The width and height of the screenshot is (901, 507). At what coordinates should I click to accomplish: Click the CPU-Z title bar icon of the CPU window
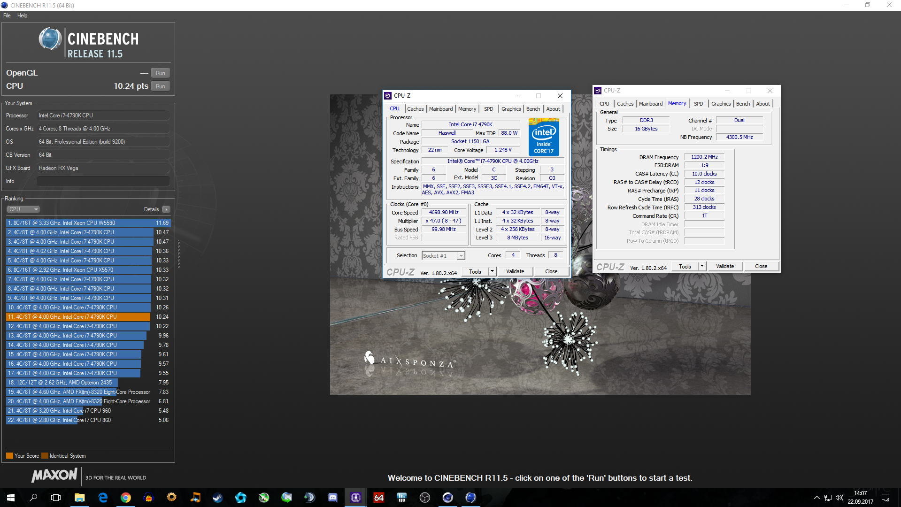pos(388,96)
